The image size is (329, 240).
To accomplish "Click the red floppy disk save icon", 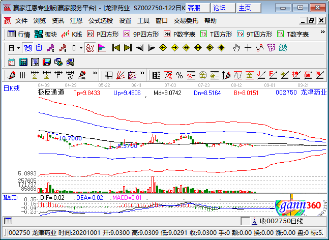I will click(47, 62).
